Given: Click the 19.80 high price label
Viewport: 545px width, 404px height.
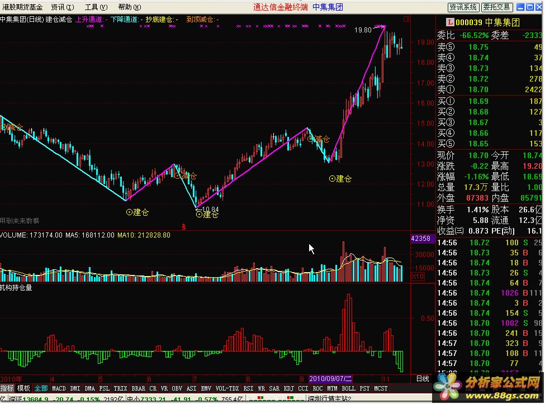Looking at the screenshot, I should tap(363, 30).
